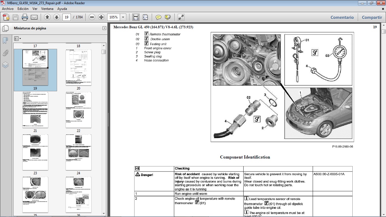Send the PDF by email icon
Image resolution: width=386 pixels, height=217 pixels.
pyautogui.click(x=34, y=17)
